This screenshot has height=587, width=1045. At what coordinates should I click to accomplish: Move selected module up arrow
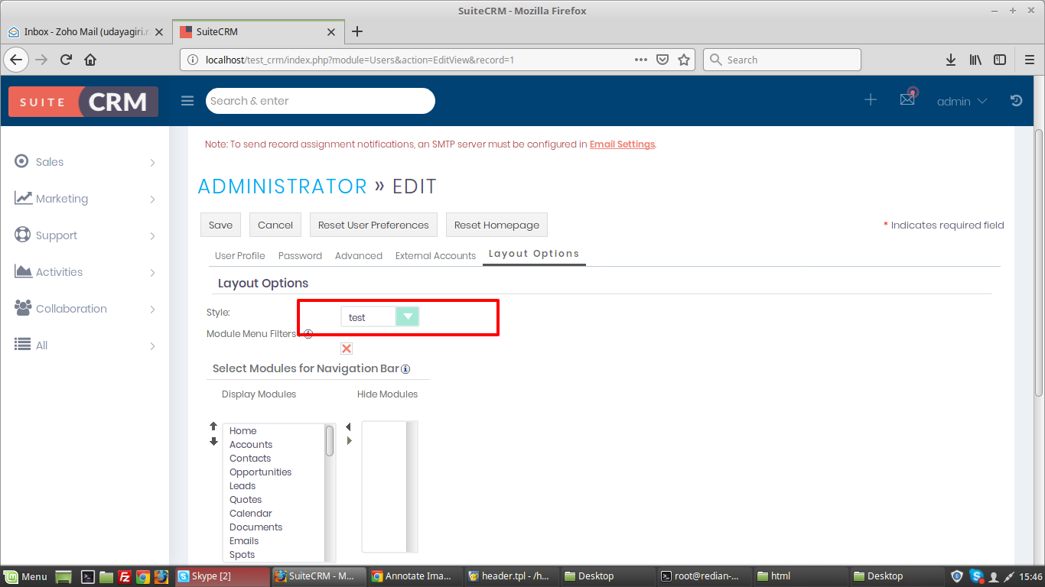tap(213, 426)
